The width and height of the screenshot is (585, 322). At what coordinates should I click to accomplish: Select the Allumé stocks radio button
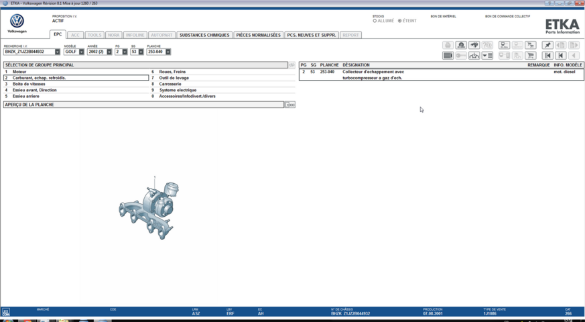[375, 21]
